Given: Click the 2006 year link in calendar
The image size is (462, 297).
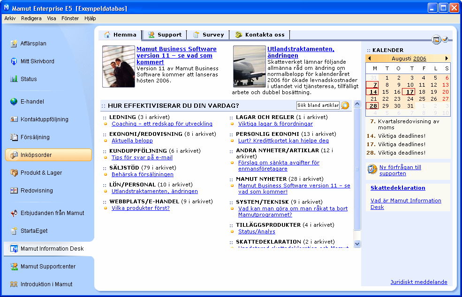Looking at the screenshot, I should [x=420, y=59].
